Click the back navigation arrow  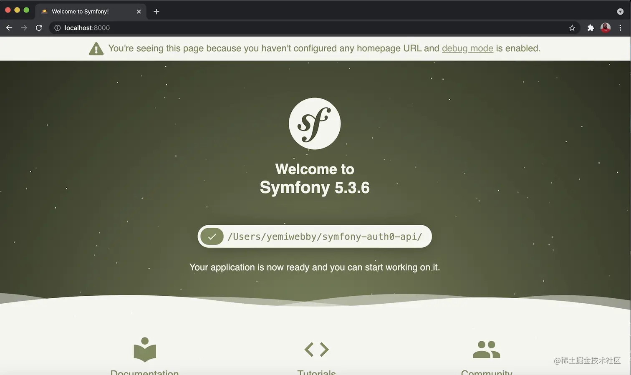point(9,28)
